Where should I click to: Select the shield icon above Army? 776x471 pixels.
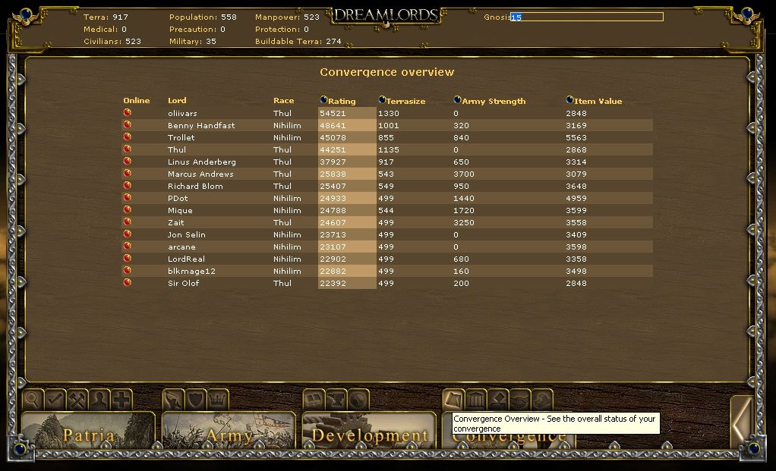click(195, 400)
